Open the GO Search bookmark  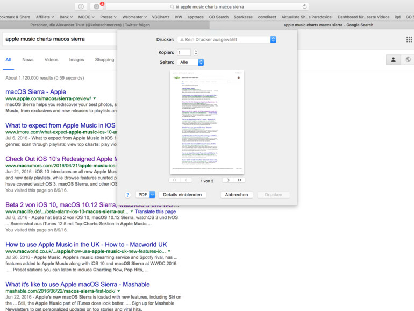click(219, 17)
